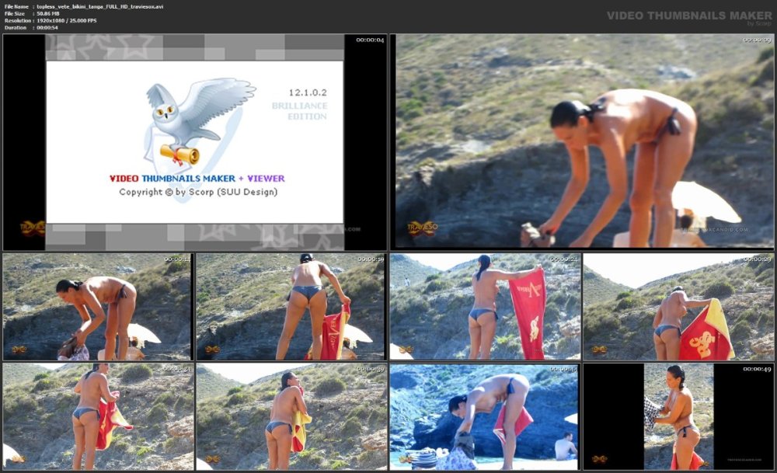Select the frame marked 00:00:19

(x=291, y=307)
